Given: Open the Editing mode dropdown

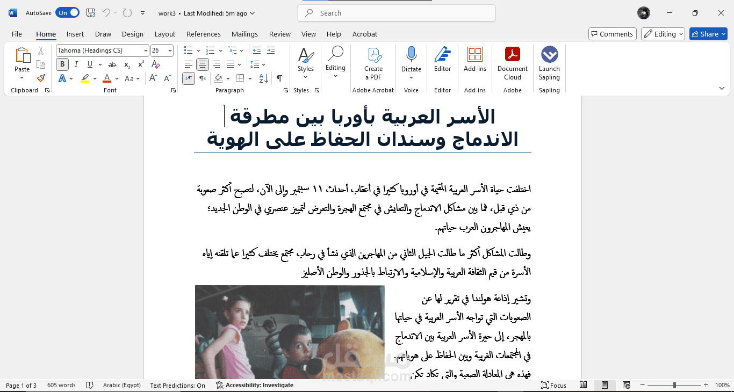Looking at the screenshot, I should [663, 34].
